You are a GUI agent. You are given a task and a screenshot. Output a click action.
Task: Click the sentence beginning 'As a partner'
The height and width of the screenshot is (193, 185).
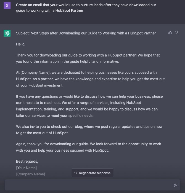(91, 82)
